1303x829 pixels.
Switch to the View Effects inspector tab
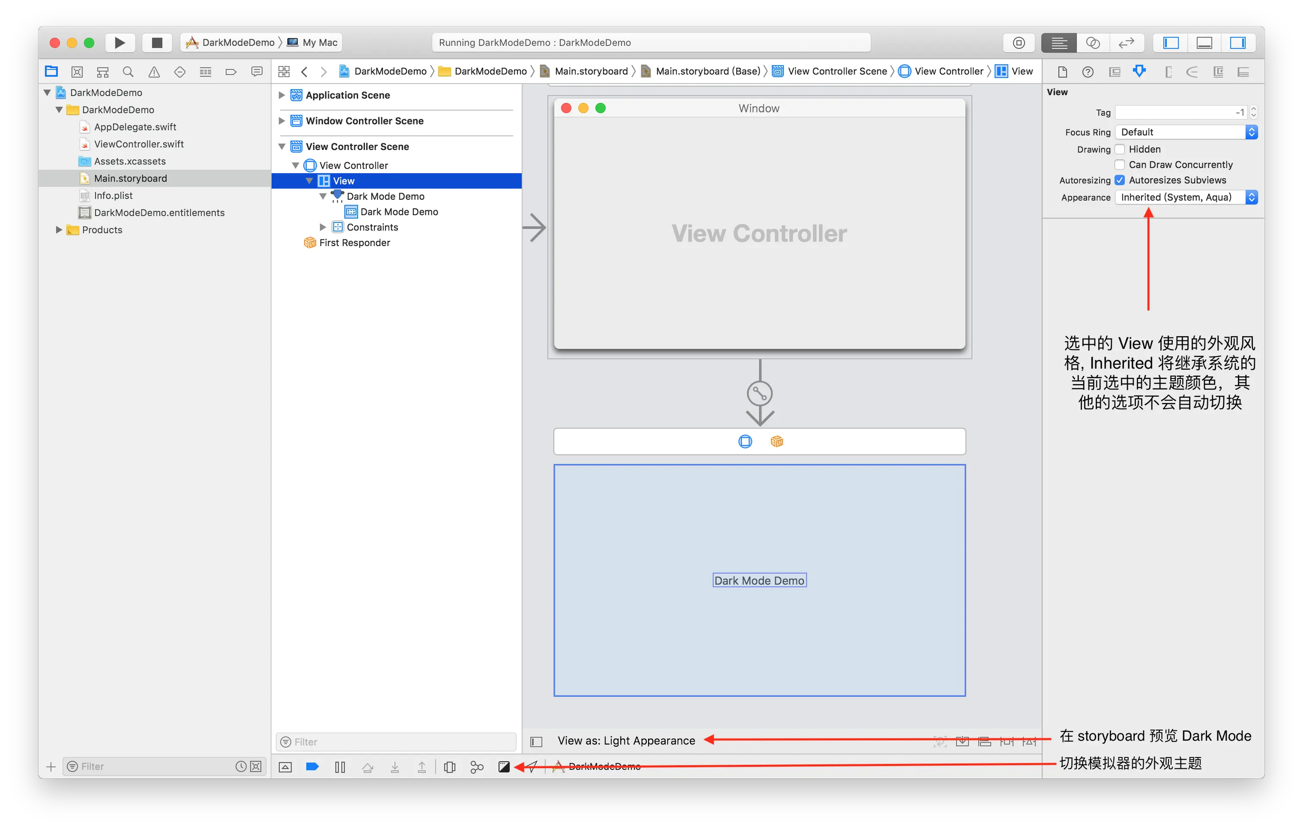(1244, 72)
